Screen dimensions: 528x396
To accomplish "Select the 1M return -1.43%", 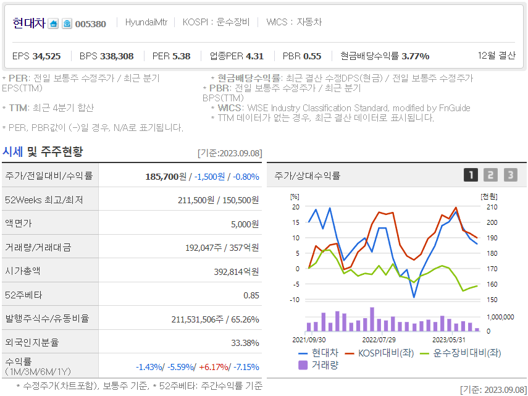I will pos(148,367).
